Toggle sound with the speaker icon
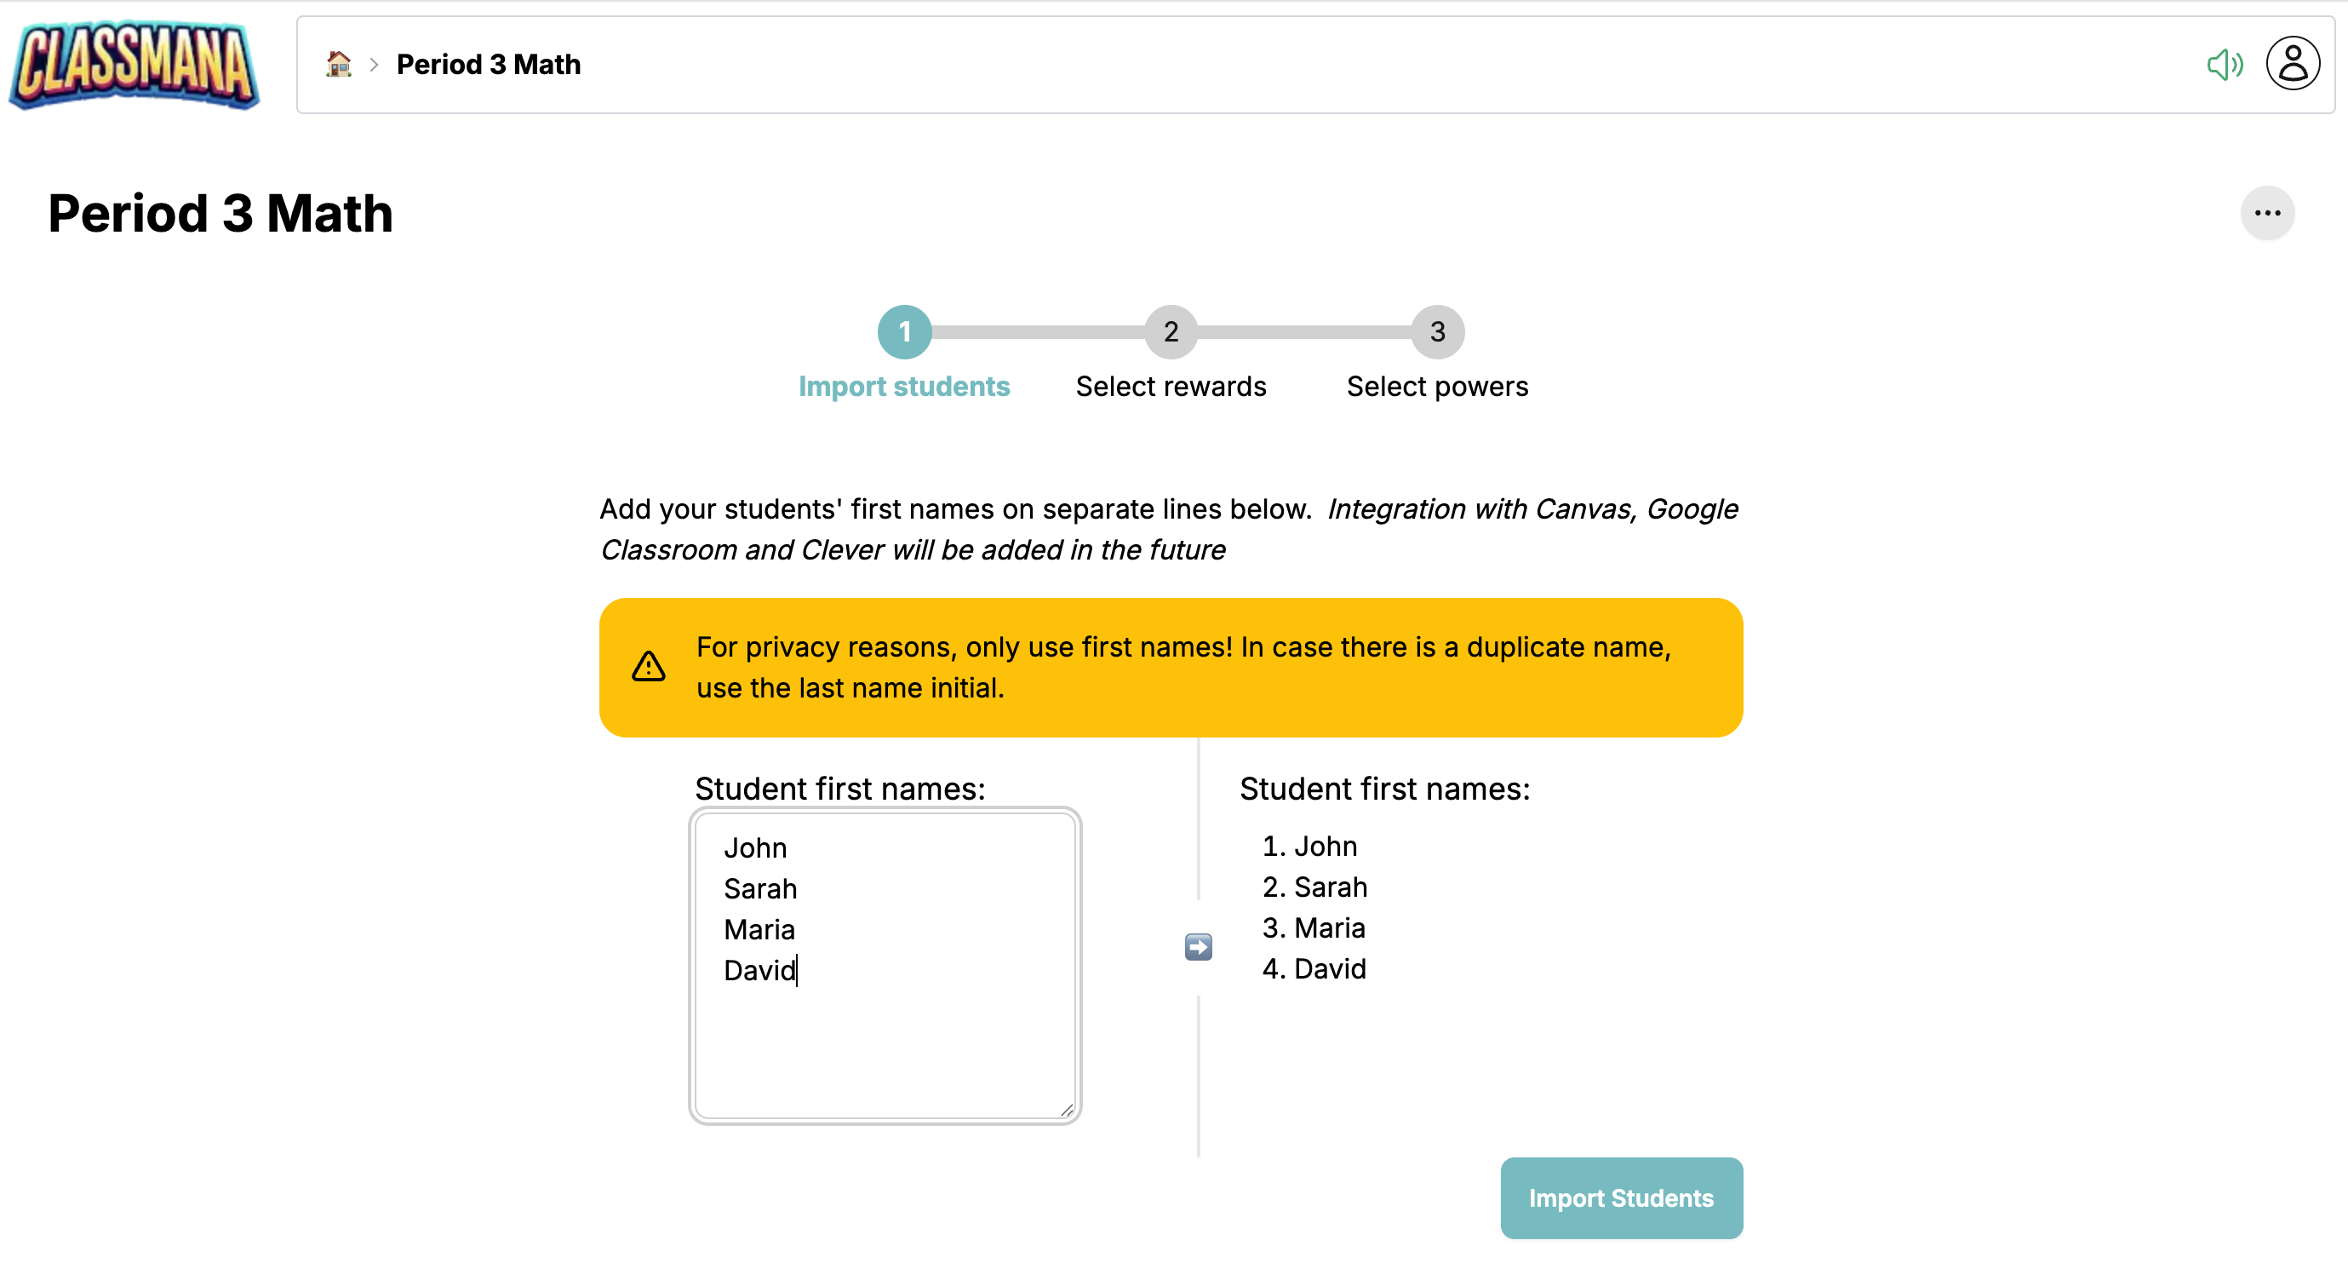 click(2223, 65)
